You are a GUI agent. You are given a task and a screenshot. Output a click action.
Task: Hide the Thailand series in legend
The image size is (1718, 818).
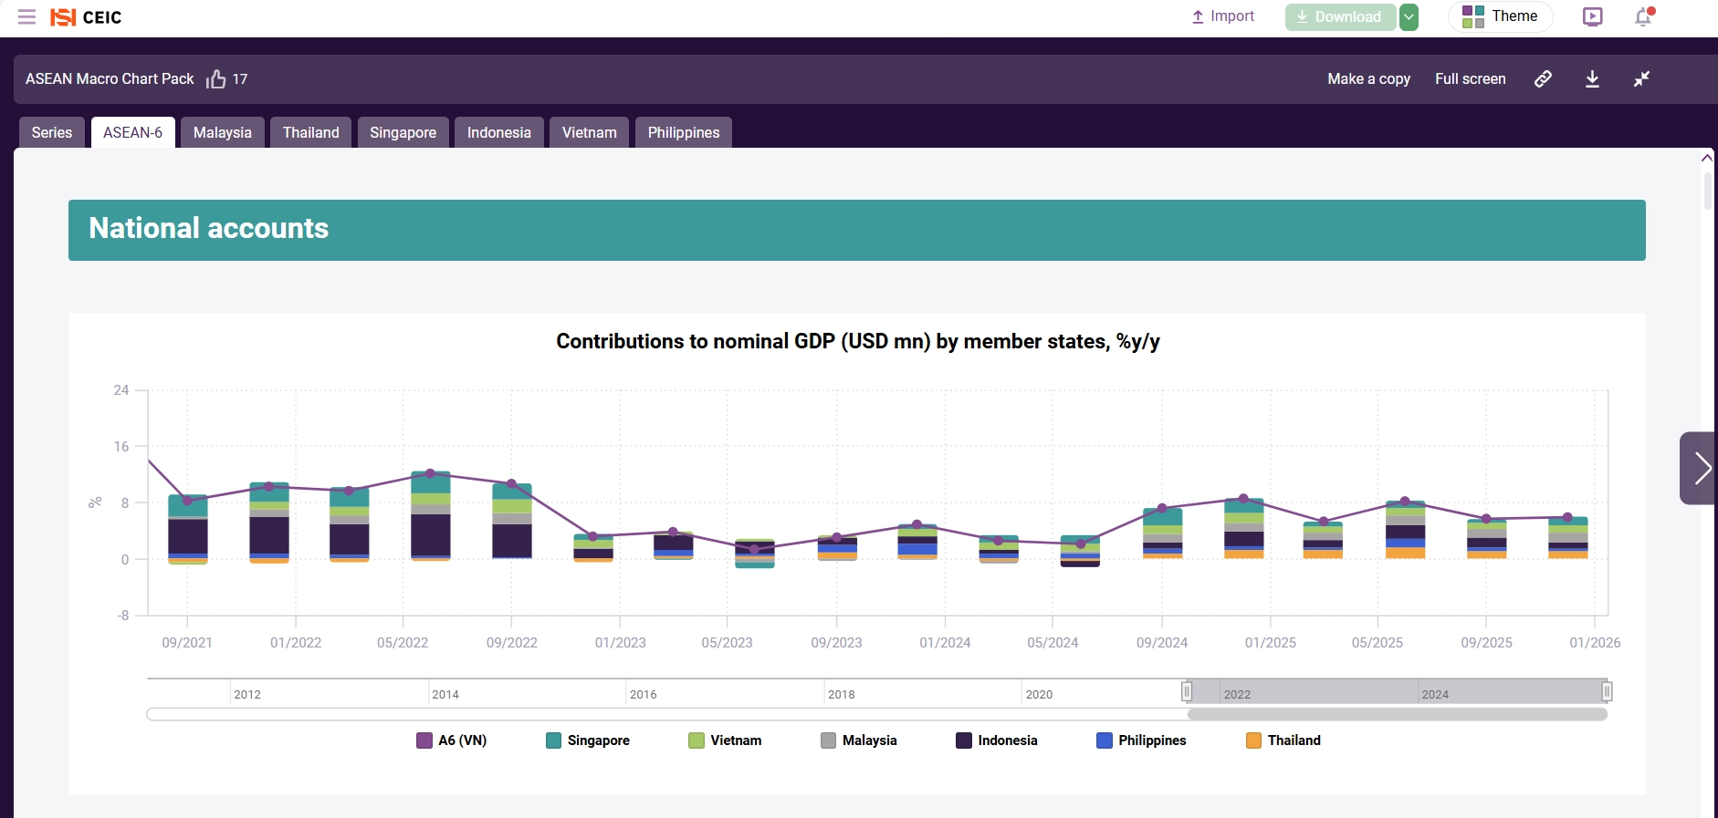(1283, 740)
